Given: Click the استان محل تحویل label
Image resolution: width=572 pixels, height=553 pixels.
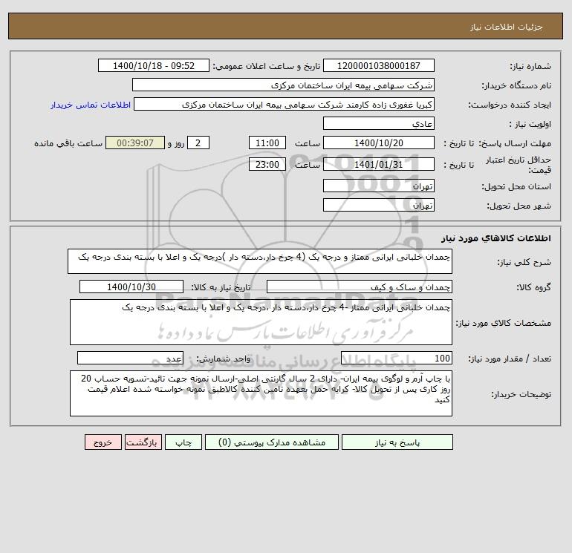Looking at the screenshot, I should coord(516,186).
